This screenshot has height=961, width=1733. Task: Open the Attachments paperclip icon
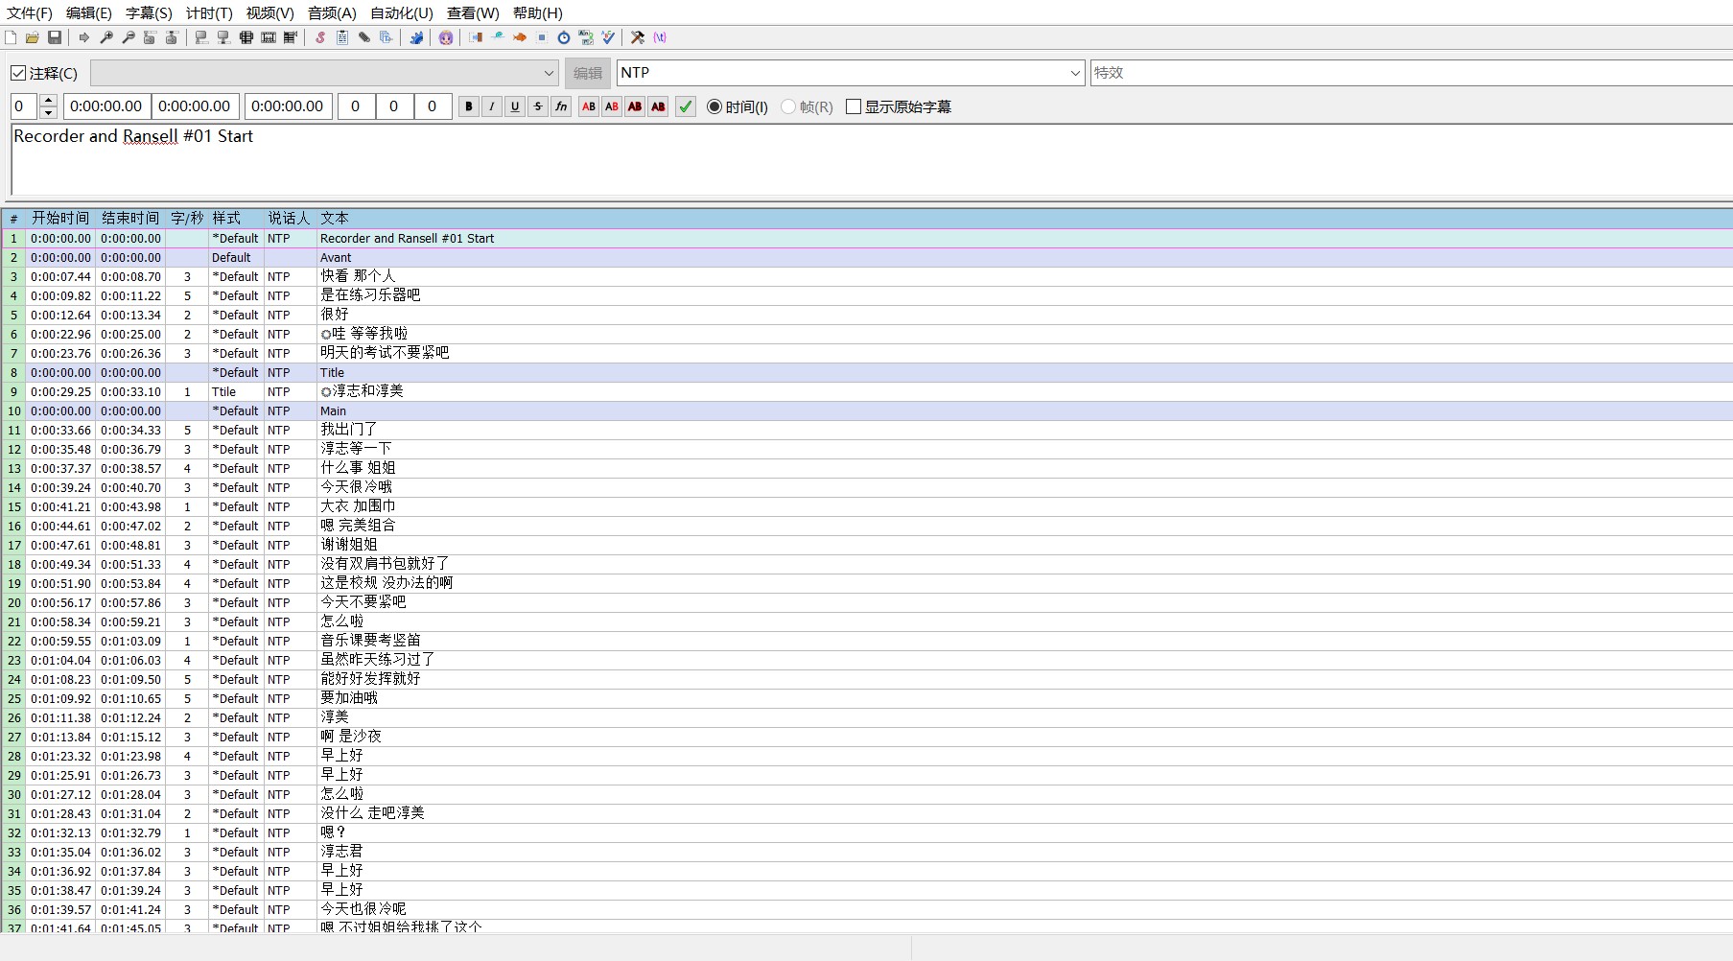point(364,37)
